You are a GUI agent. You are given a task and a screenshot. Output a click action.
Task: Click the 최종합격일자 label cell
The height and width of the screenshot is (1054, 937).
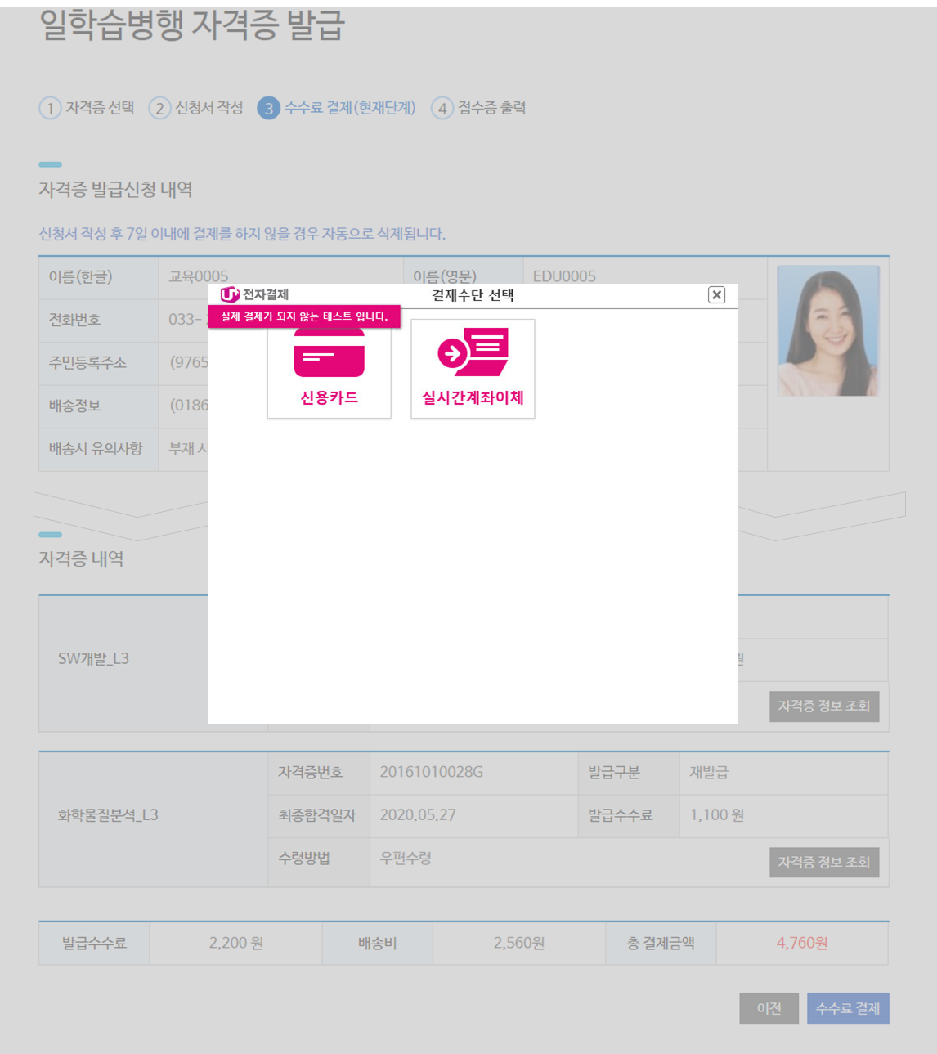[x=318, y=815]
